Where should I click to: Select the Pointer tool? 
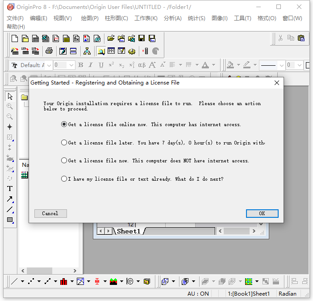[10, 97]
